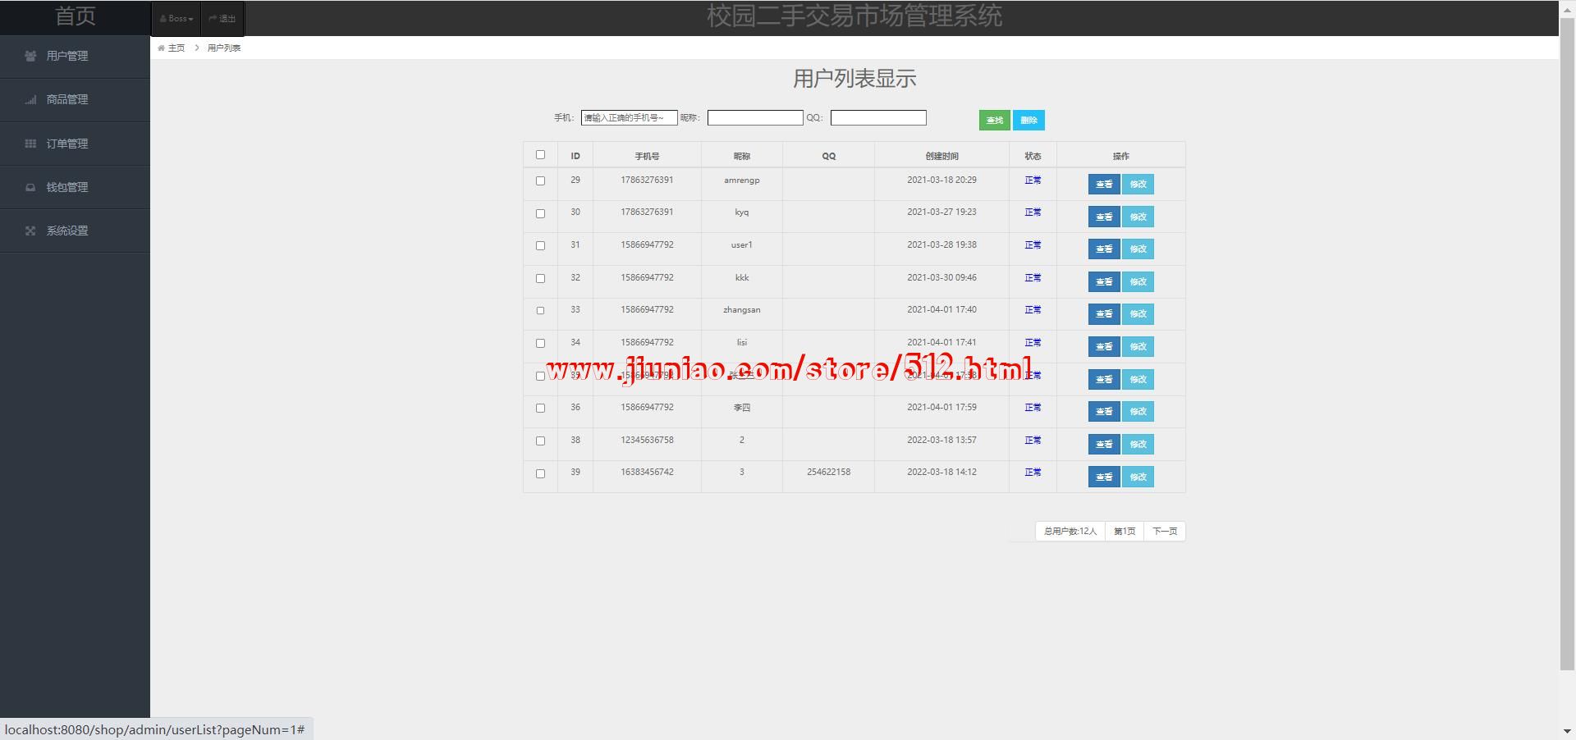1576x740 pixels.
Task: Select the QQ number 254622158
Action: pos(828,472)
